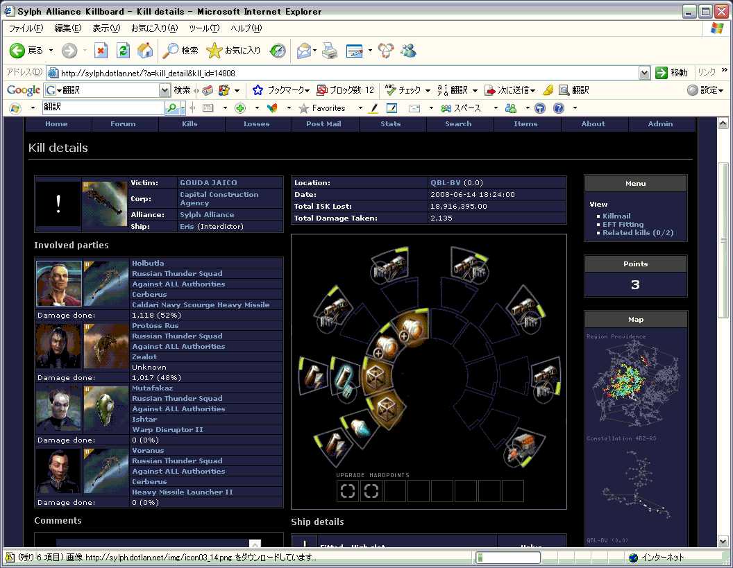The height and width of the screenshot is (568, 733).
Task: Click Holbutla's pilot portrait
Action: 58,284
